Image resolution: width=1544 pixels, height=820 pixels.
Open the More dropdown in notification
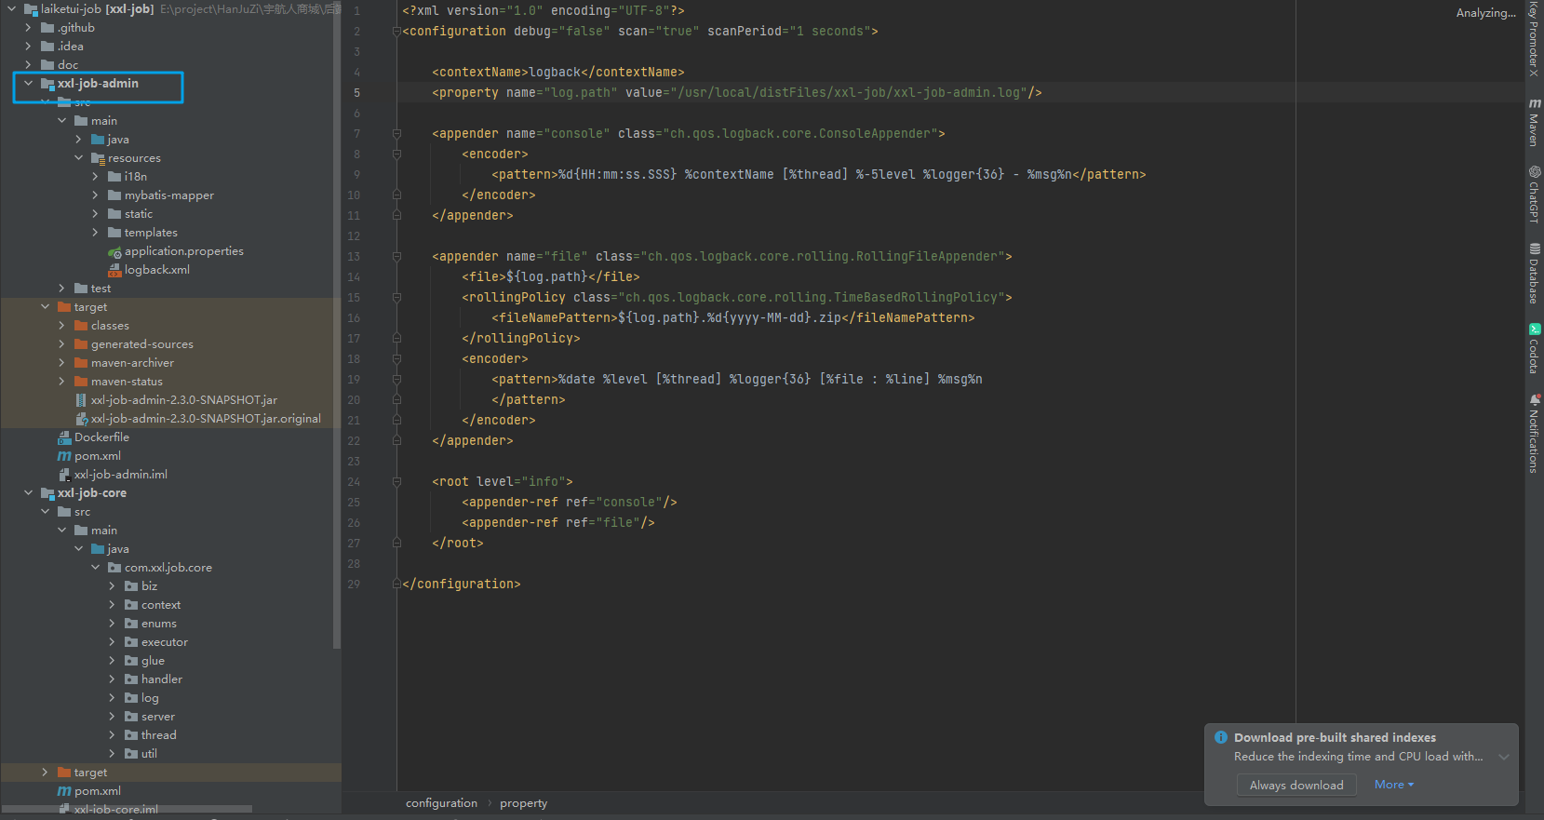coord(1393,785)
